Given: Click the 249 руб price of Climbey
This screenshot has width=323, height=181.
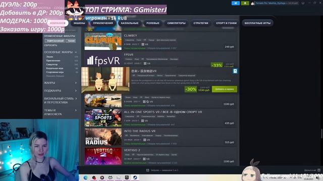Looking at the screenshot, I should [x=229, y=47].
